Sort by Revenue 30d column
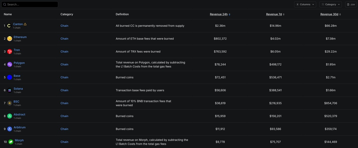This screenshot has width=358, height=148. coord(330,14)
